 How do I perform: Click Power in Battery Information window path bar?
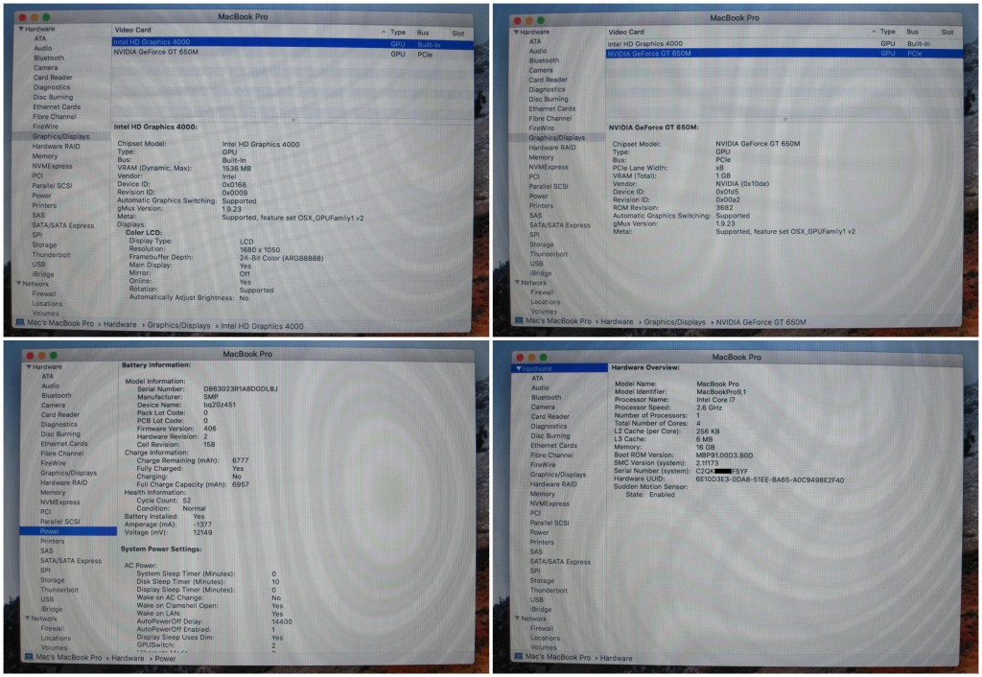[165, 658]
